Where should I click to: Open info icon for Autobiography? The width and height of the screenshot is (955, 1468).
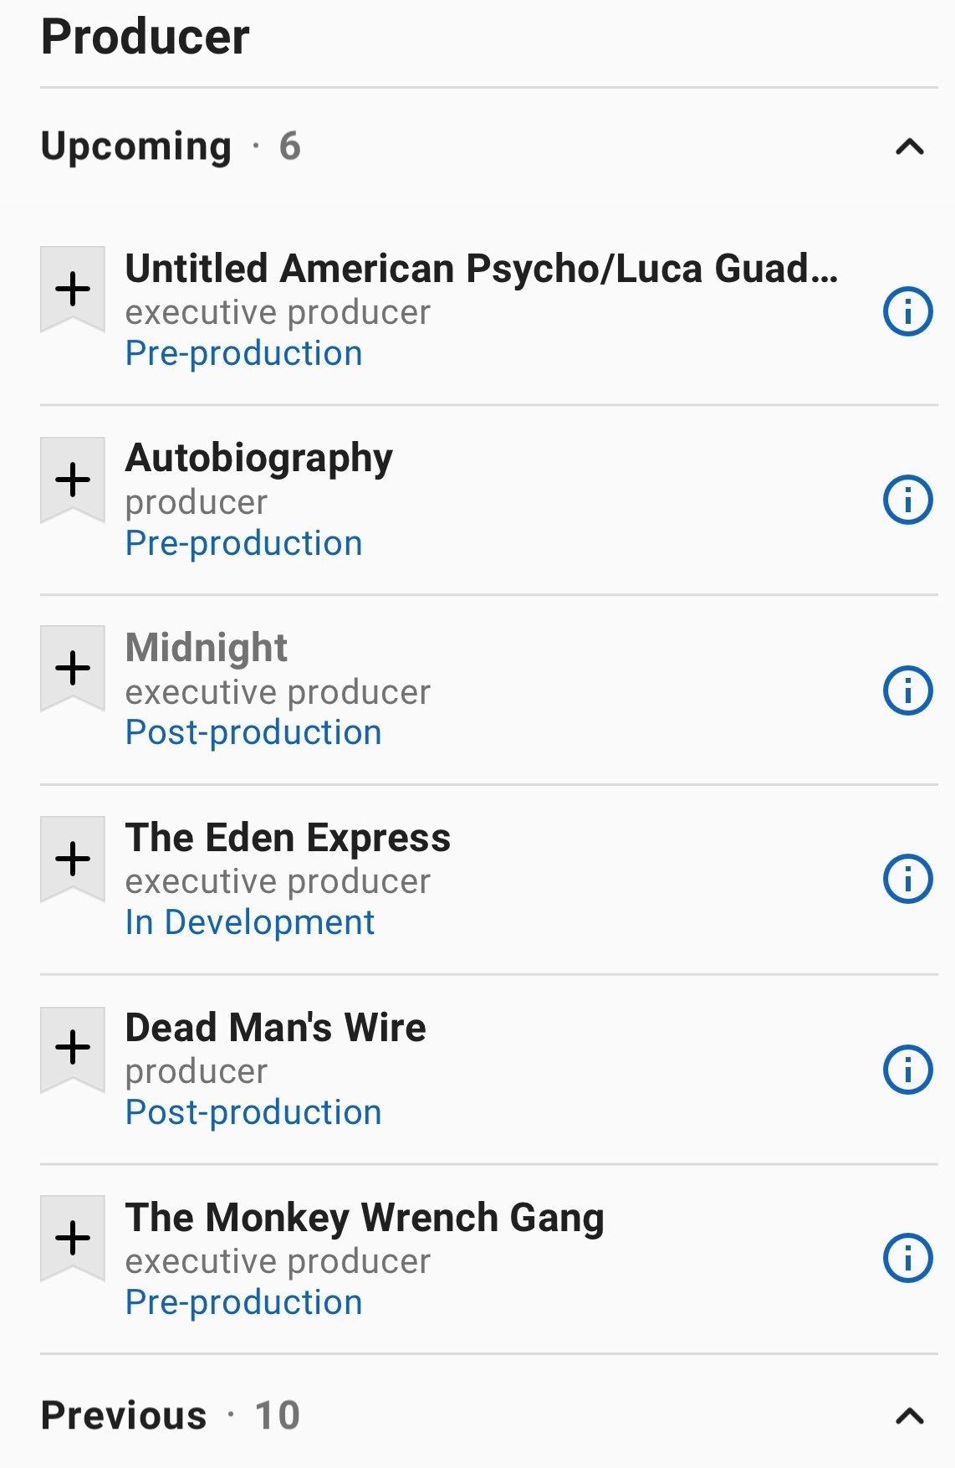pos(907,500)
